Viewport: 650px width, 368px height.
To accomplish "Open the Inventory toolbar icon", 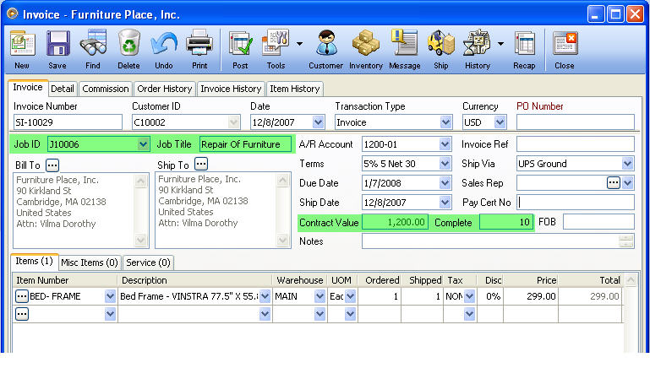I will 366,45.
